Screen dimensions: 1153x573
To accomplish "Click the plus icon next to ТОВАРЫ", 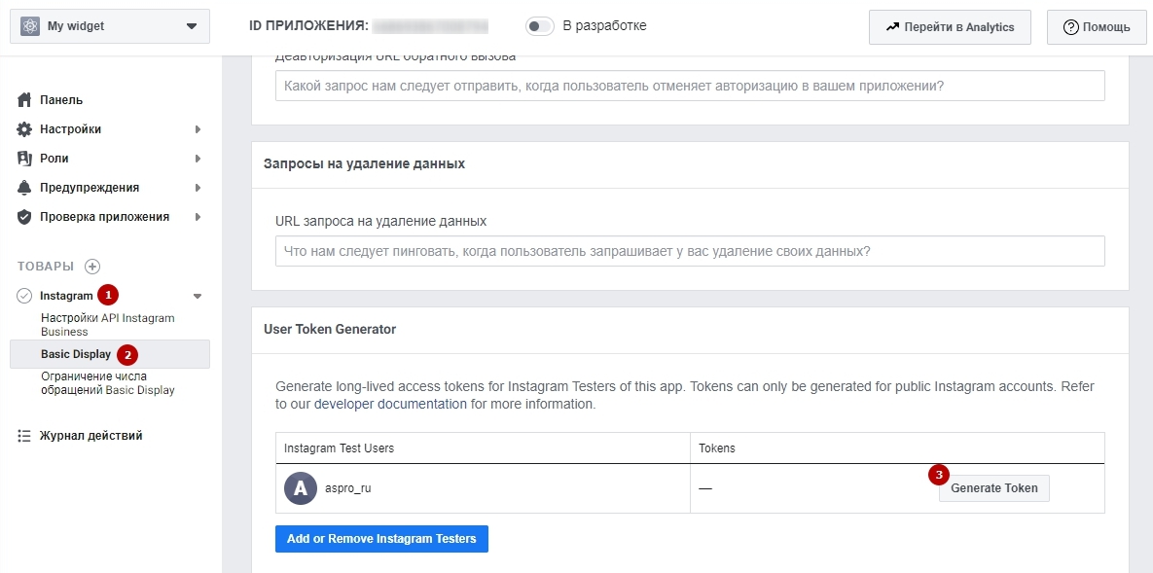I will (92, 267).
